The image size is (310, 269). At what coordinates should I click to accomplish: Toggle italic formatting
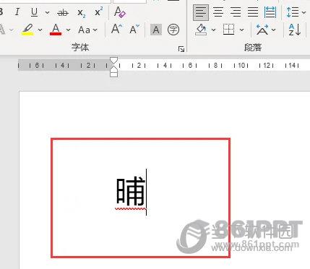(17, 12)
